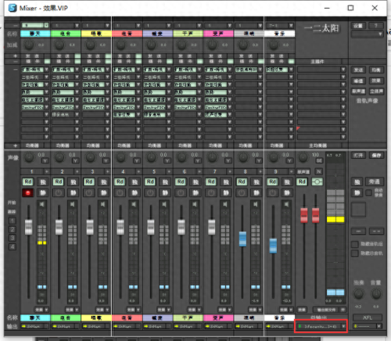Click snapshot button 4 on left edge
Viewport: 391px width, 341px height.
[x=13, y=246]
